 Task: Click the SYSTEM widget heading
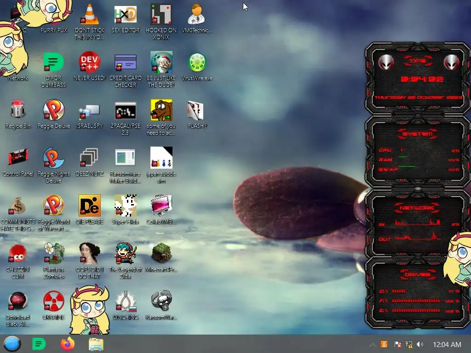click(418, 134)
